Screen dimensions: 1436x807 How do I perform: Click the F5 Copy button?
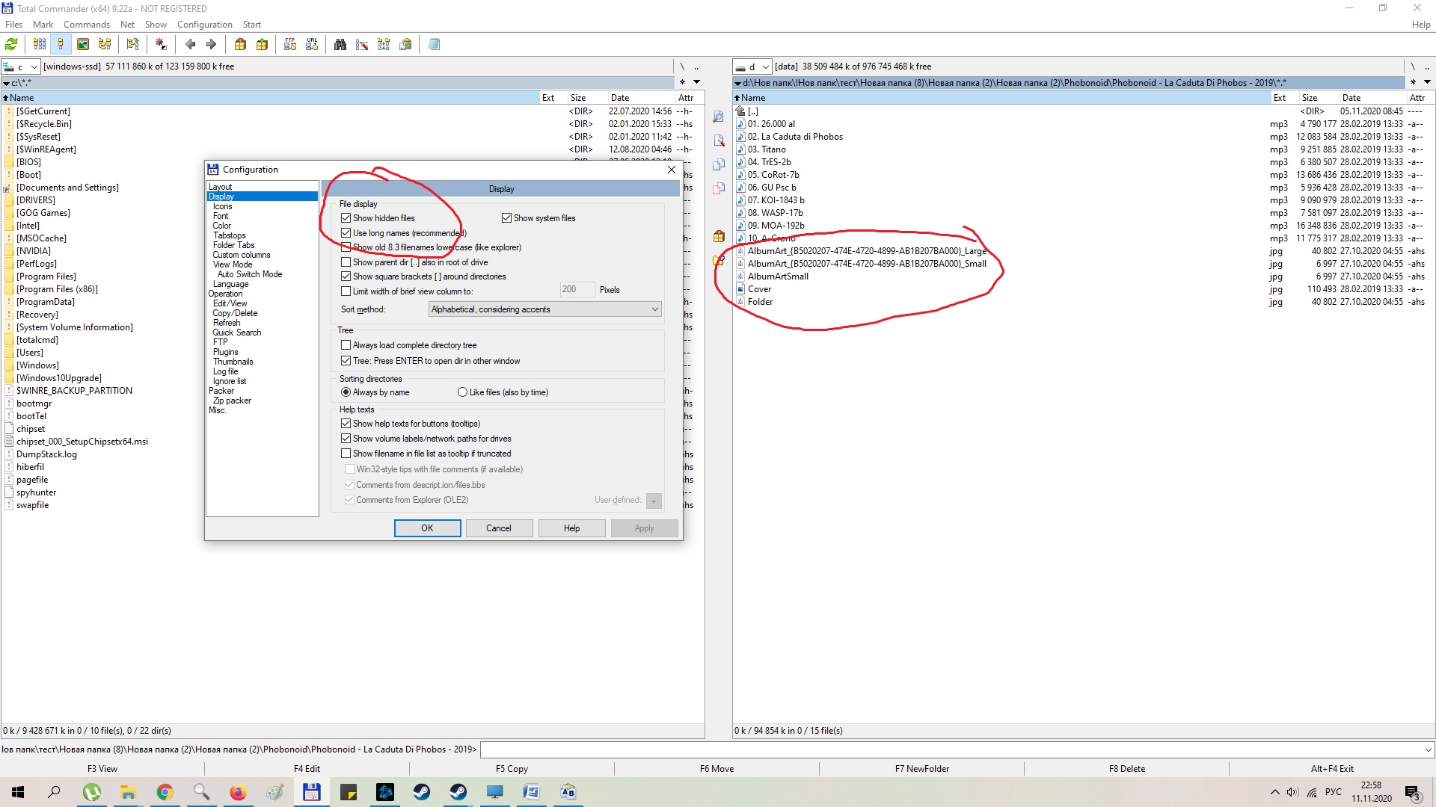tap(512, 769)
